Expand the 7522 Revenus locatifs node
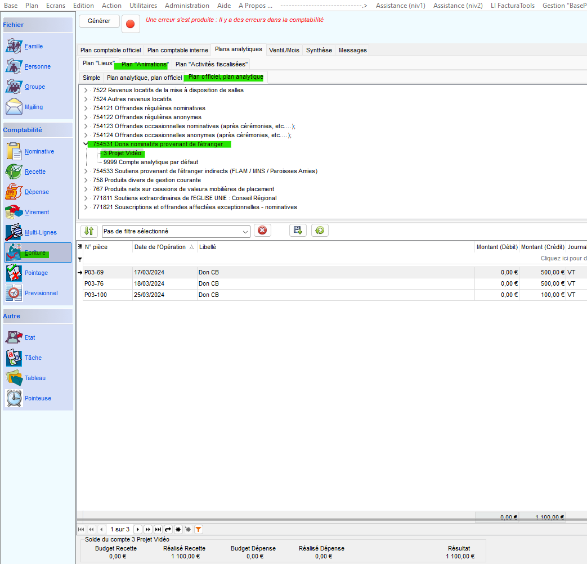Screen dimensions: 587x564 [x=86, y=90]
